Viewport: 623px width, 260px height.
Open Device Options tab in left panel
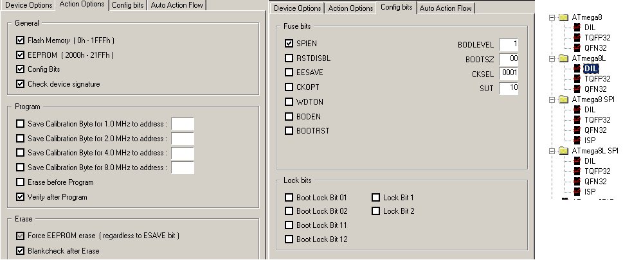(28, 6)
